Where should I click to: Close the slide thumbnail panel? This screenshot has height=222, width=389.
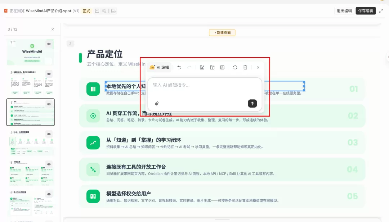click(53, 29)
